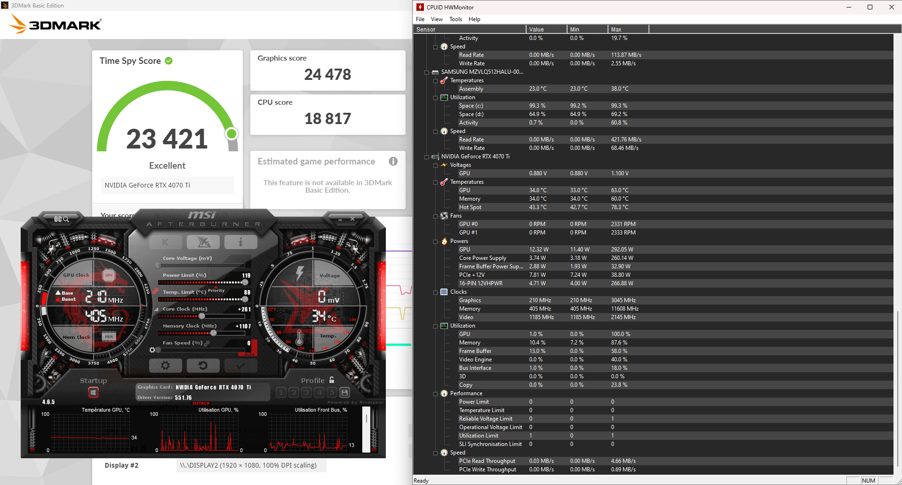Screen dimensions: 902x485
Task: Click the Clocks icon in HWMonitor tree
Action: coord(444,292)
